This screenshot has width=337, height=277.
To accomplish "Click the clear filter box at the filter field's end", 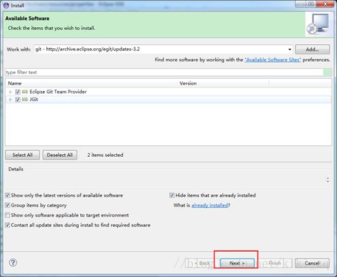I will 327,73.
